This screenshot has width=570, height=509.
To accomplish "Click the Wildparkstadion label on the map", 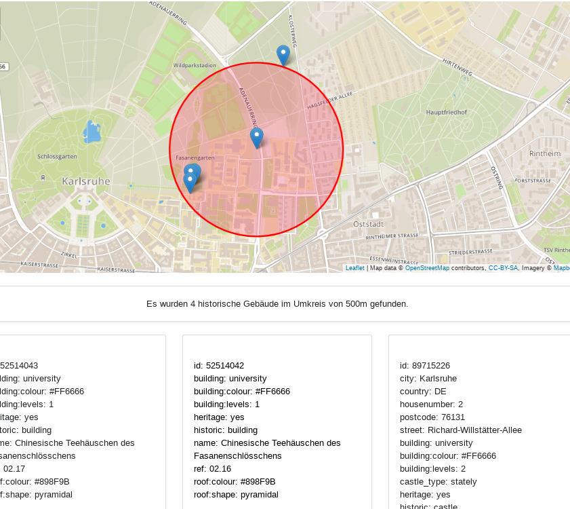I will 190,66.
